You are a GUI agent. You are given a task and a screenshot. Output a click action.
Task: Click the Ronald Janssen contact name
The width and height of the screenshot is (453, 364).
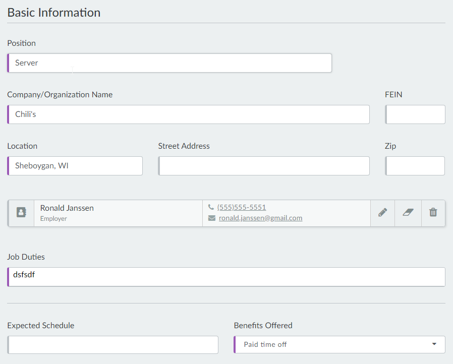tap(67, 208)
